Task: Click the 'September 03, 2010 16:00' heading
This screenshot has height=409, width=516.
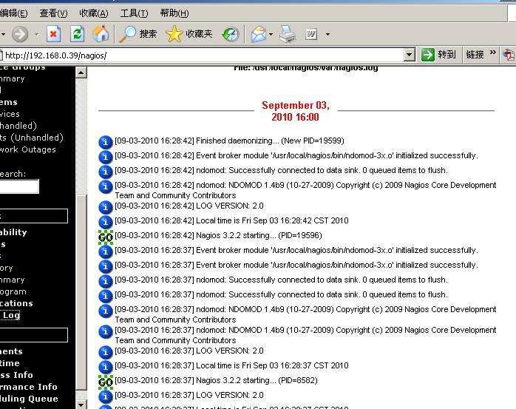Action: [296, 111]
